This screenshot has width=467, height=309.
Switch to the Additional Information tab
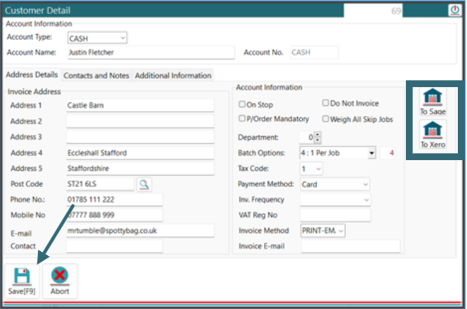(x=173, y=76)
